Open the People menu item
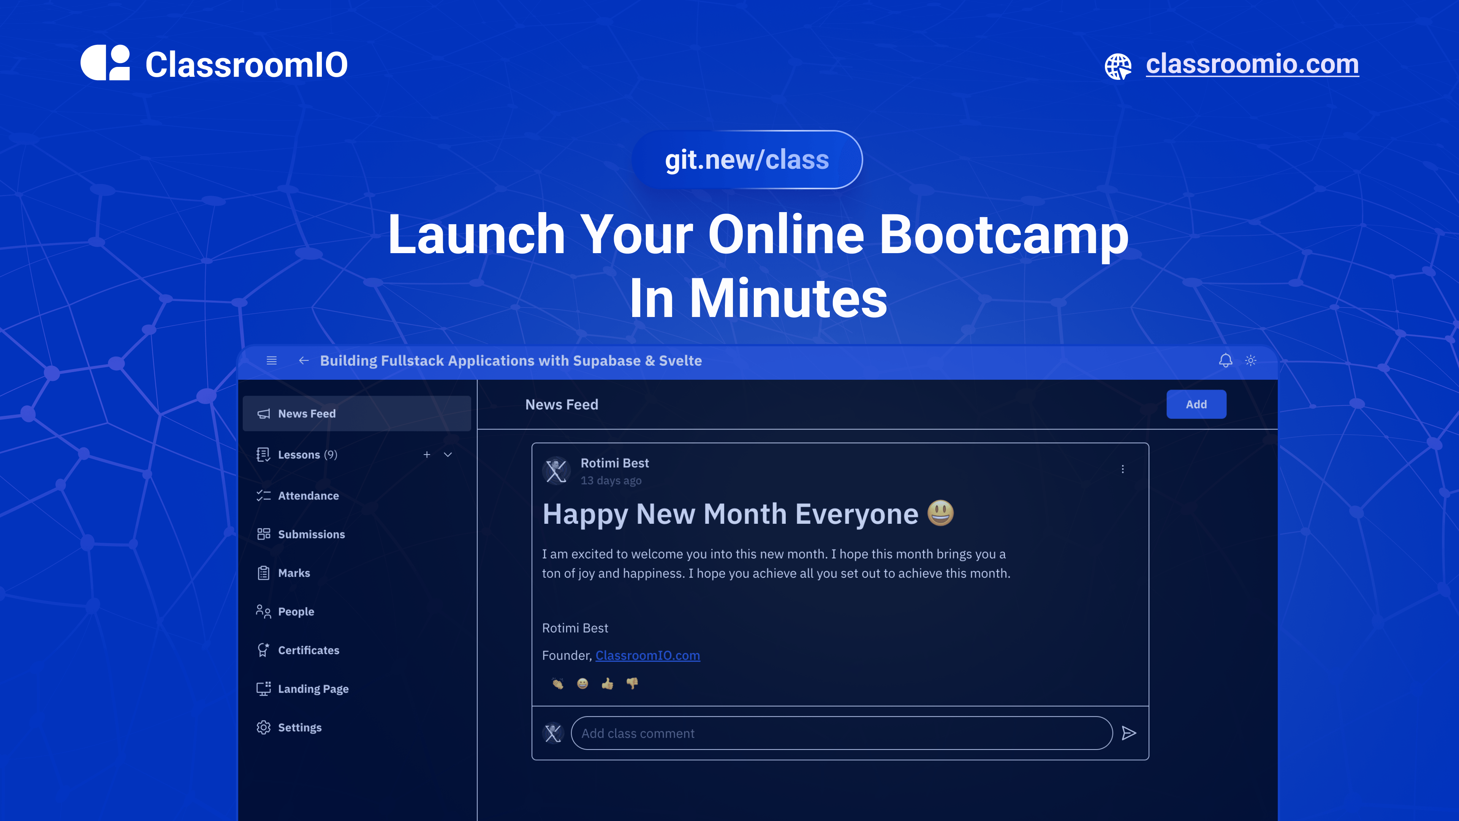The width and height of the screenshot is (1459, 821). point(357,611)
